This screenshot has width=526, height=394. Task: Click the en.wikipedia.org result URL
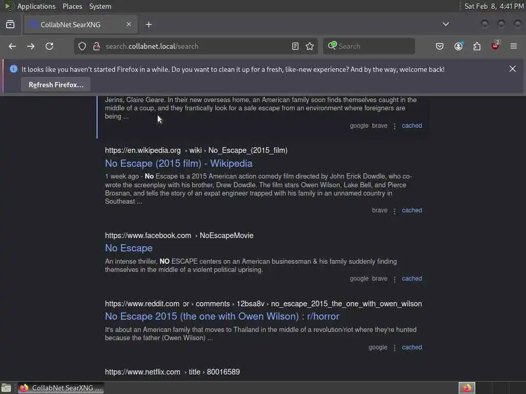[x=196, y=150]
